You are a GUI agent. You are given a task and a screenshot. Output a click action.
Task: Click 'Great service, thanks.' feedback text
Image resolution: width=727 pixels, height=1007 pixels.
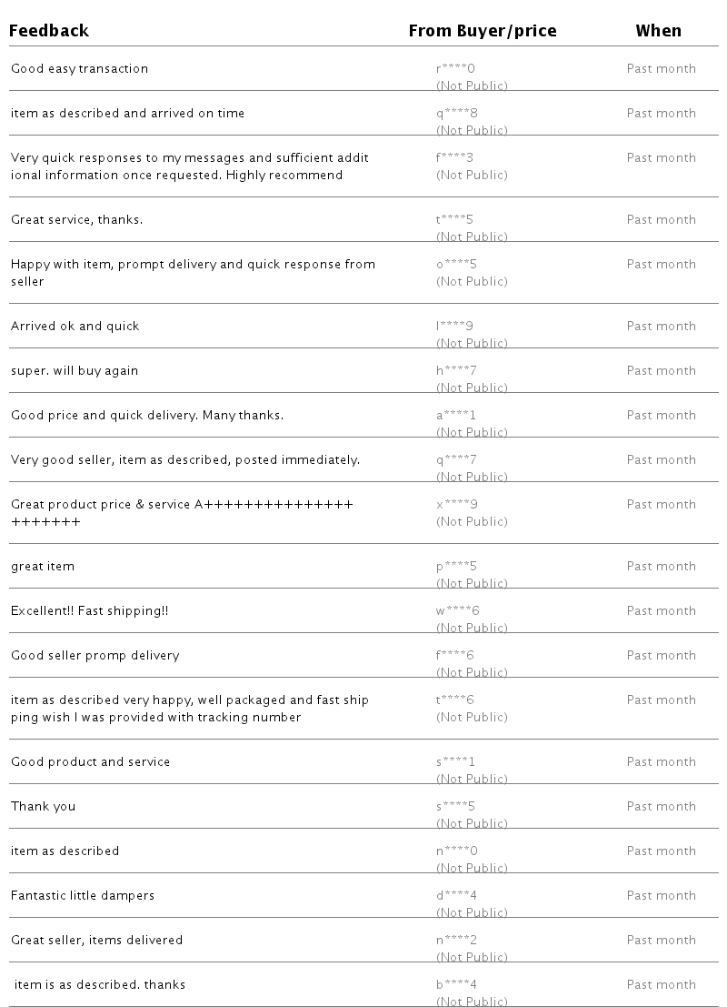pos(76,220)
